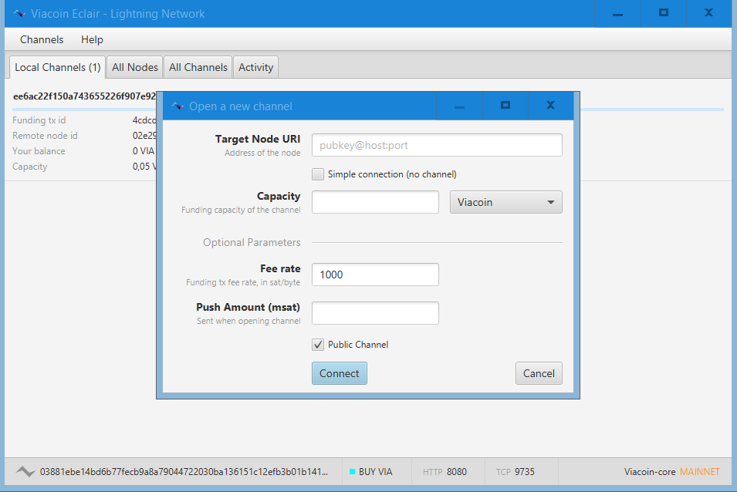The height and width of the screenshot is (492, 737).
Task: Click the TCP 9735 status entry
Action: 516,471
